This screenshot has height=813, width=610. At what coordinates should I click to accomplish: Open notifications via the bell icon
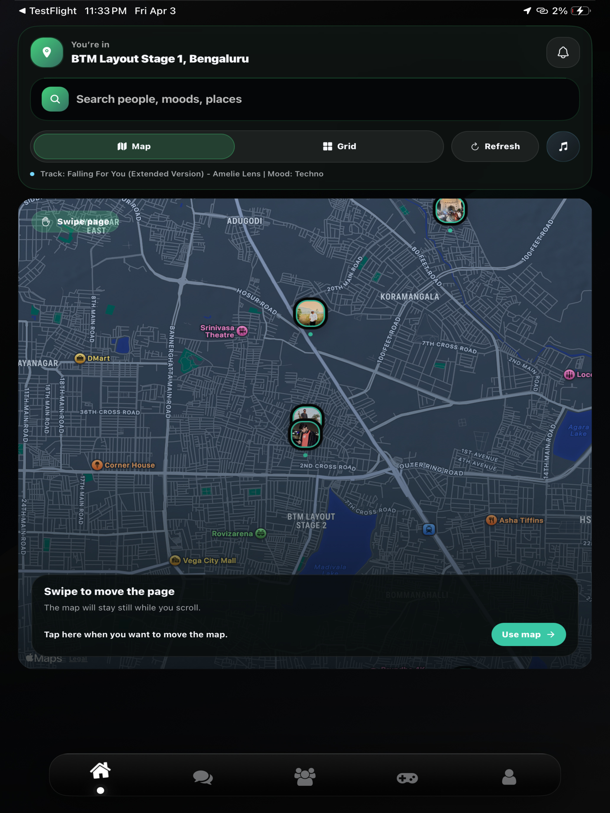pos(563,52)
